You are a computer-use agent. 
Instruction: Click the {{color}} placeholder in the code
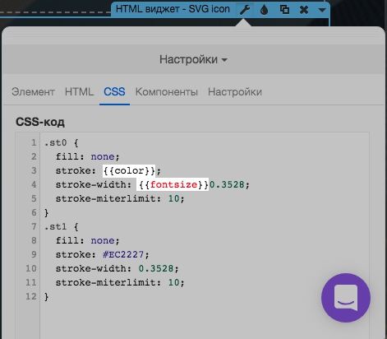(x=129, y=170)
